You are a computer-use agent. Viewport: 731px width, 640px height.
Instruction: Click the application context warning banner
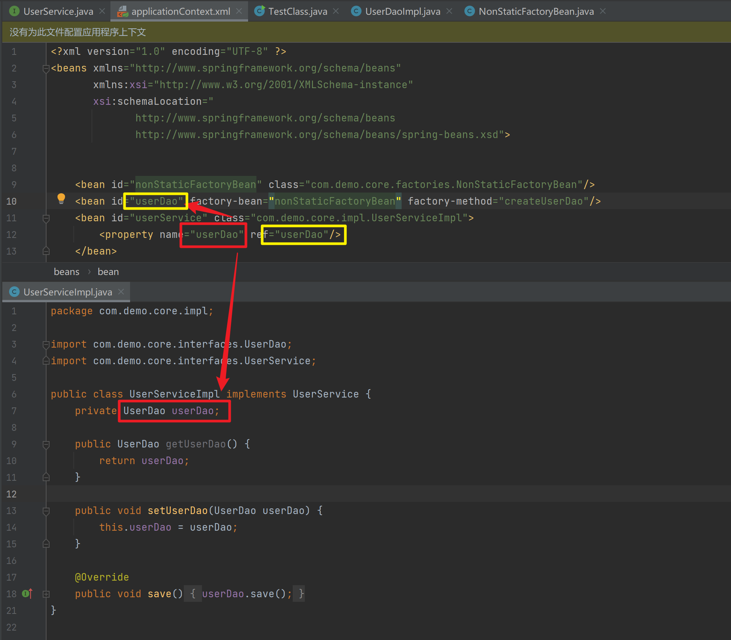coord(78,32)
